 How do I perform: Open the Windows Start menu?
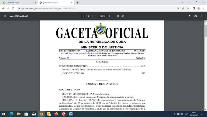tap(4, 114)
